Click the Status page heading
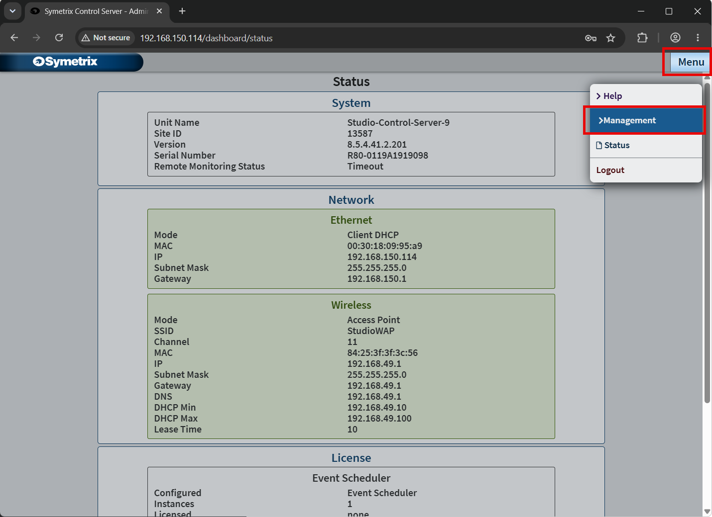The width and height of the screenshot is (712, 517). (352, 82)
